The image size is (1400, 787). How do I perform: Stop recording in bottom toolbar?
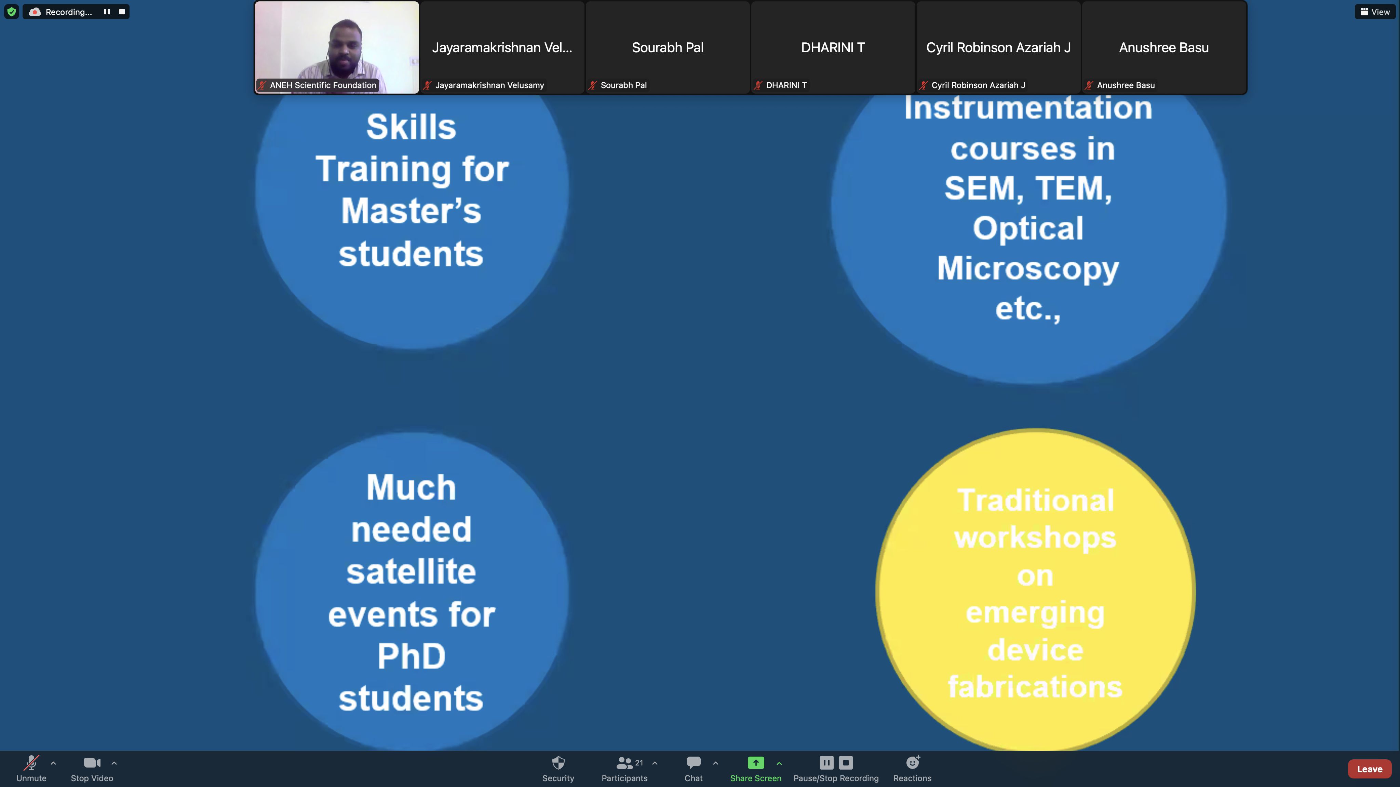click(x=846, y=762)
